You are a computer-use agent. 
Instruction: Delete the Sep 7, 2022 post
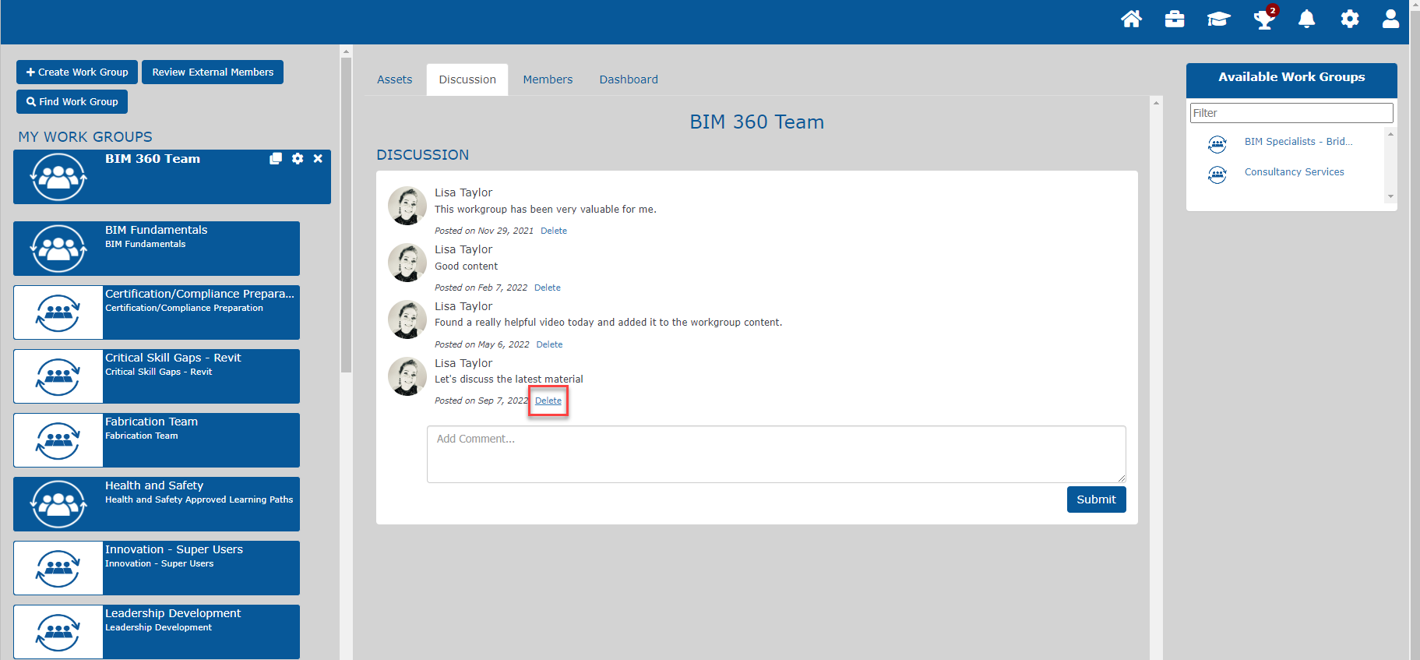(548, 401)
